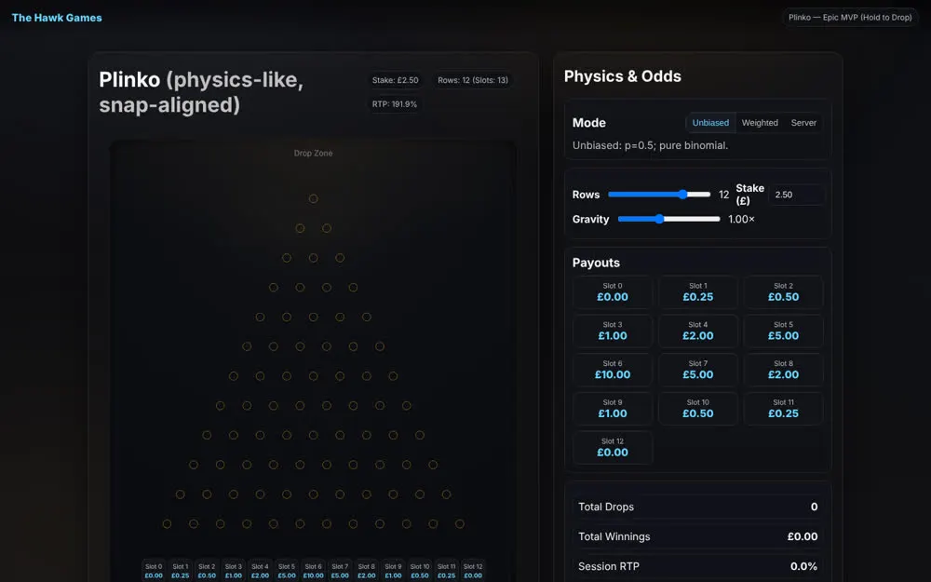Switch to Server mode
Screen dimensions: 931x582
tap(803, 123)
